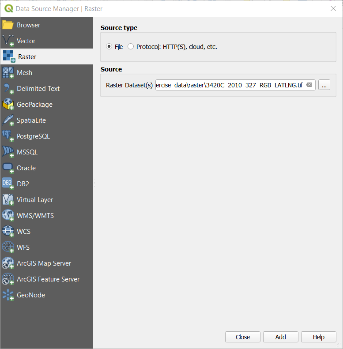The image size is (343, 349).
Task: Click inside the Raster Dataset(s) path field
Action: tap(230, 85)
